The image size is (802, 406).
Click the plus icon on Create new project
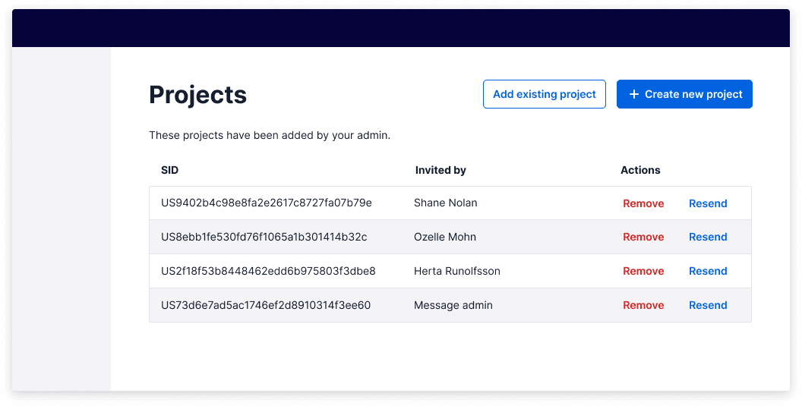634,95
